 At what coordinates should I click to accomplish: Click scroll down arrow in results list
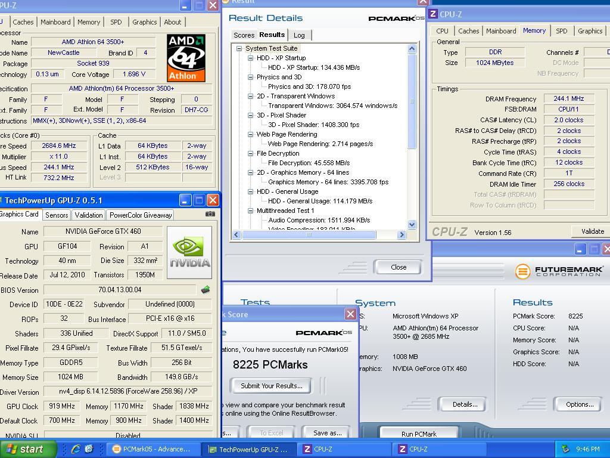coord(412,224)
